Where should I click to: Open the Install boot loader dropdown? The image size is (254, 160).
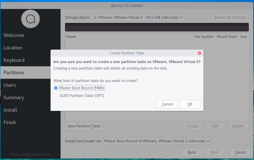(208, 141)
